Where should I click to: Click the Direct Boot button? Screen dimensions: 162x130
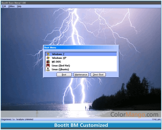pos(98,75)
